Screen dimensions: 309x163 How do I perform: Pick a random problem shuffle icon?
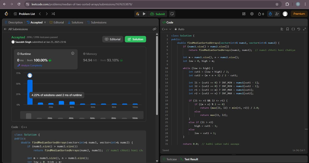(x=53, y=14)
